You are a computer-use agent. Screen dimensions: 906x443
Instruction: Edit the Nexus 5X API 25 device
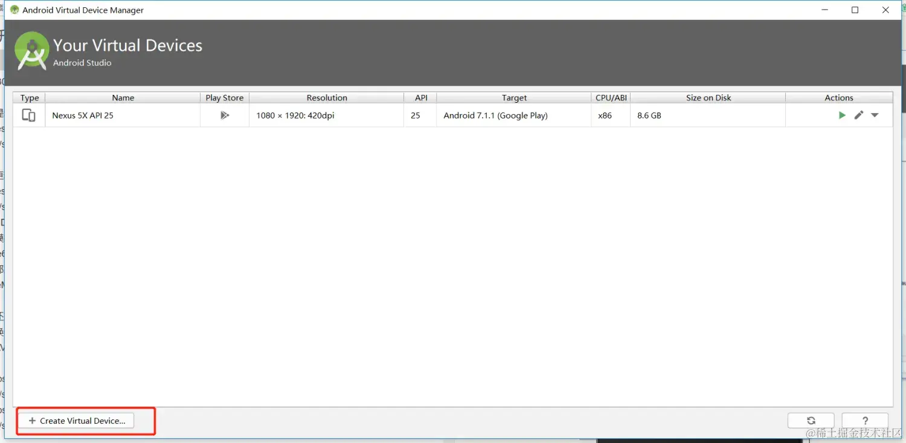[x=858, y=115]
